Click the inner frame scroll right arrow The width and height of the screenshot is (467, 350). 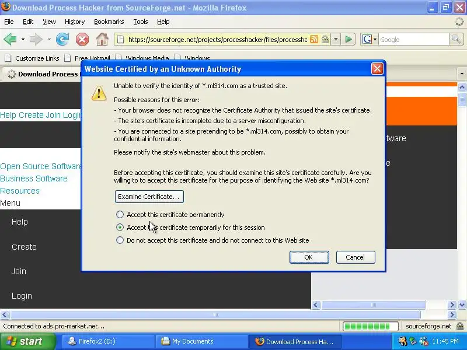[x=452, y=304]
